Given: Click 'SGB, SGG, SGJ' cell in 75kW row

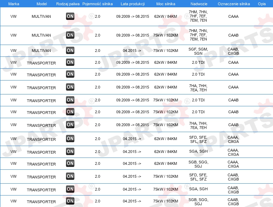Looking at the screenshot, I should (x=198, y=202).
